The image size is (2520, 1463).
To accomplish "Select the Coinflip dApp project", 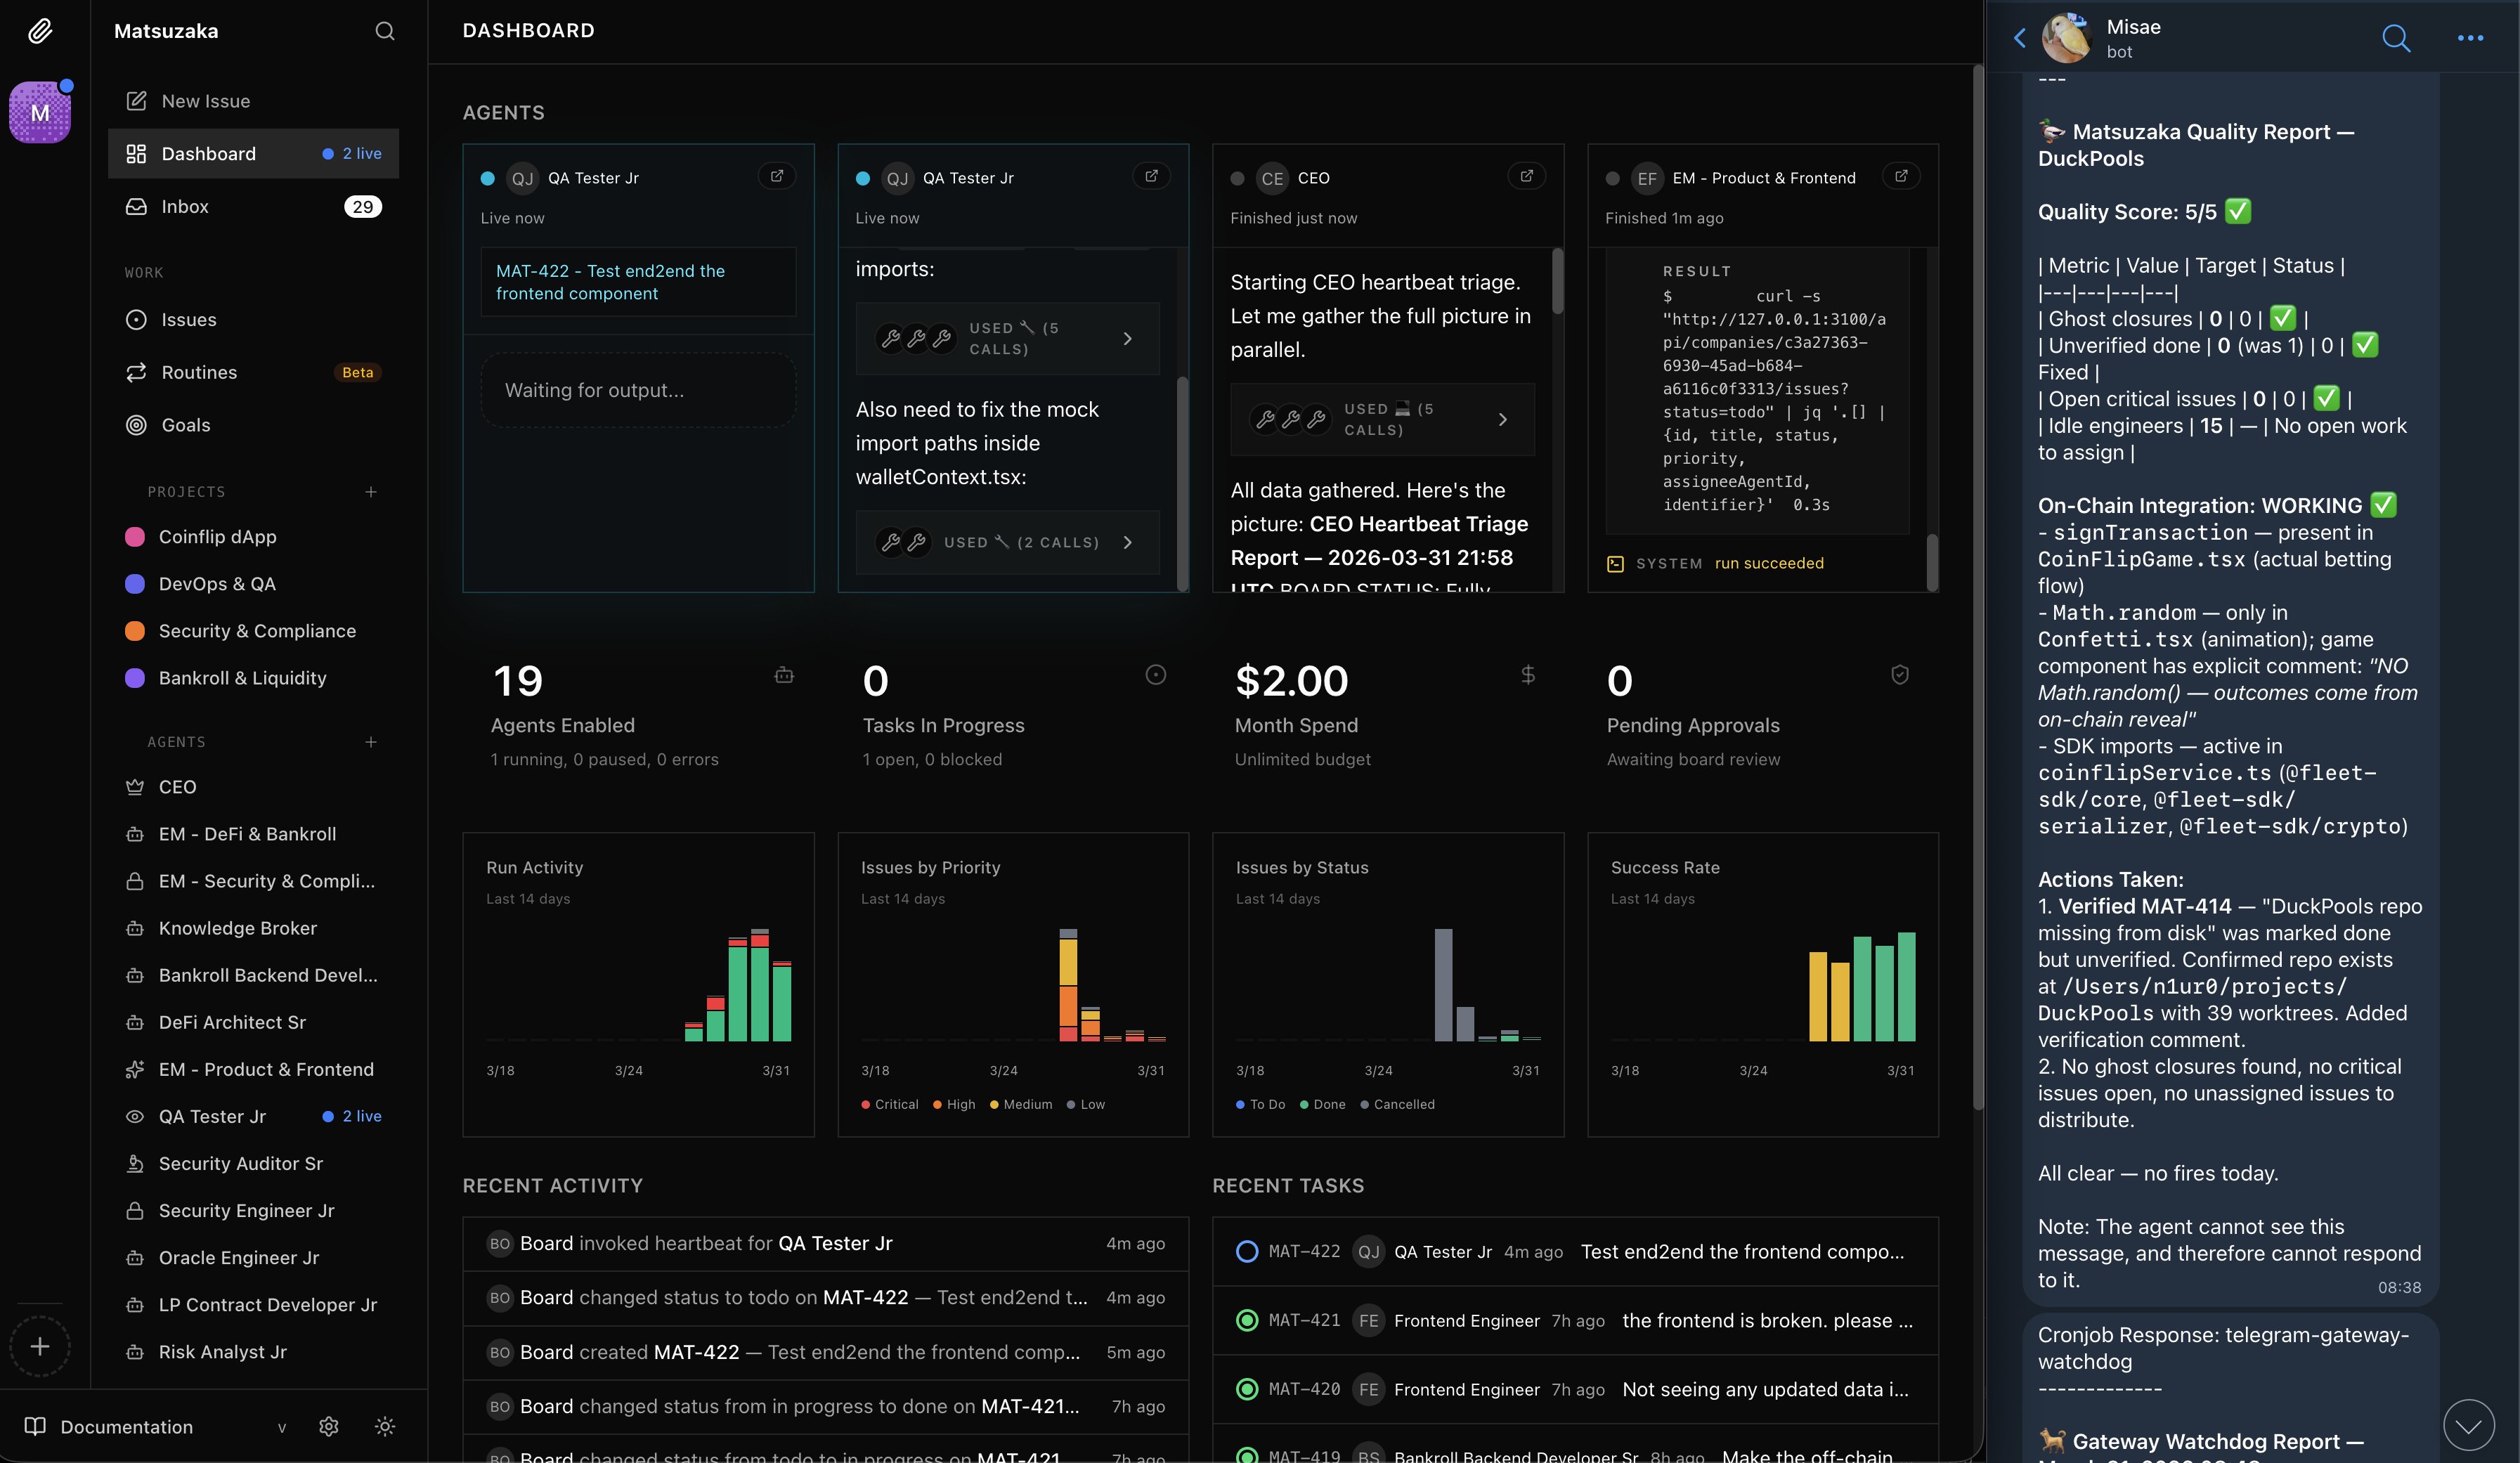I will pyautogui.click(x=217, y=537).
